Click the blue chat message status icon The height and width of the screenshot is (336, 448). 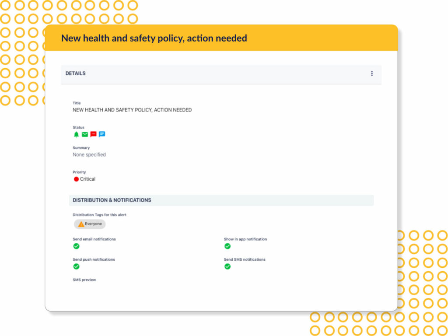(102, 134)
